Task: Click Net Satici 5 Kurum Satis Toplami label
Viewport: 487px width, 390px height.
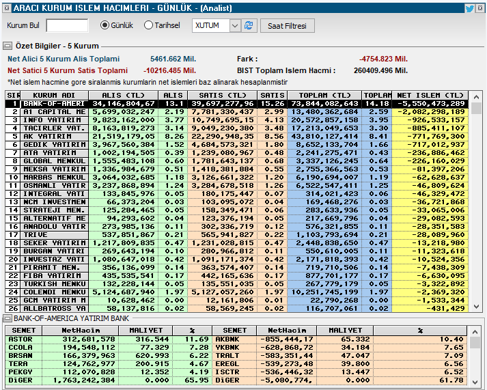Action: [x=68, y=70]
